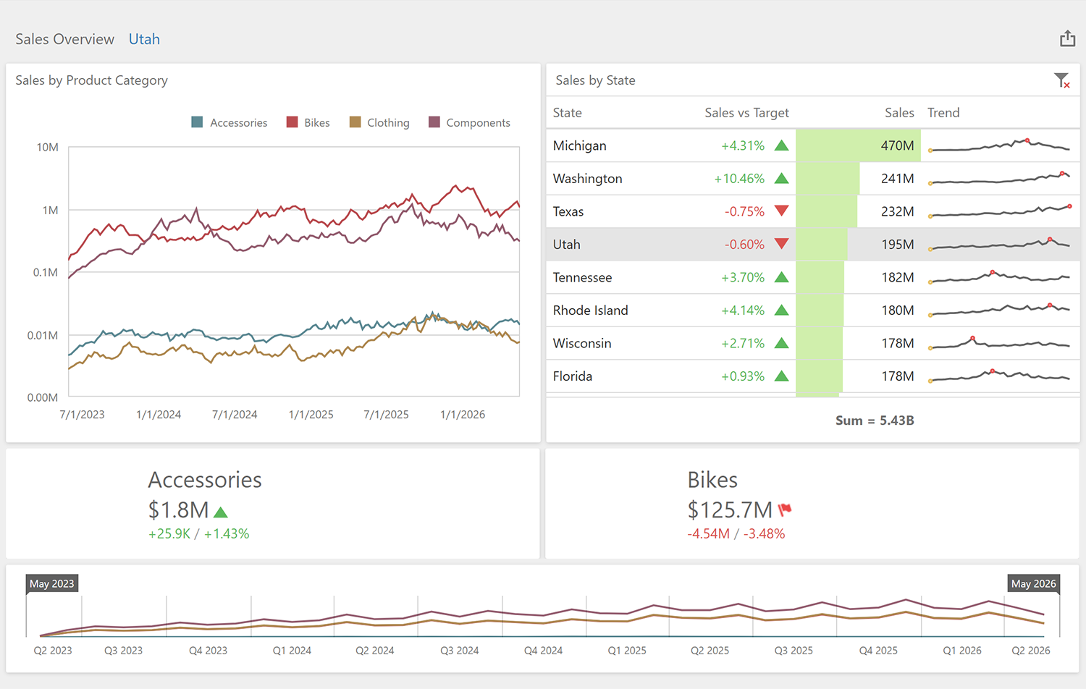Click the green up arrow in the Rhode Island row
Image resolution: width=1086 pixels, height=689 pixels.
coord(781,310)
